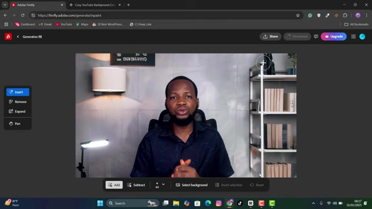Click the Download button
The width and height of the screenshot is (372, 209).
pos(297,37)
